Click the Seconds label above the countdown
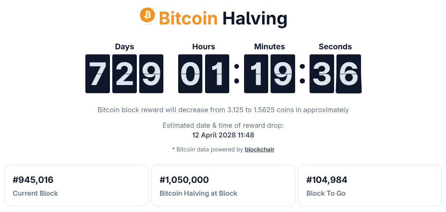Viewport: 446px width, 212px height. [x=335, y=47]
